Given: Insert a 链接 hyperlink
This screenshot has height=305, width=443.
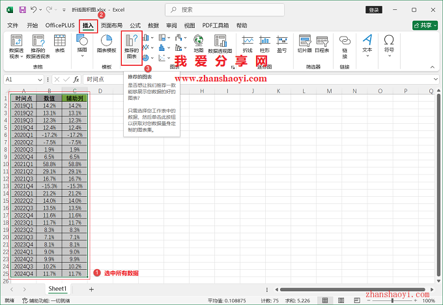Looking at the screenshot, I should (345, 47).
